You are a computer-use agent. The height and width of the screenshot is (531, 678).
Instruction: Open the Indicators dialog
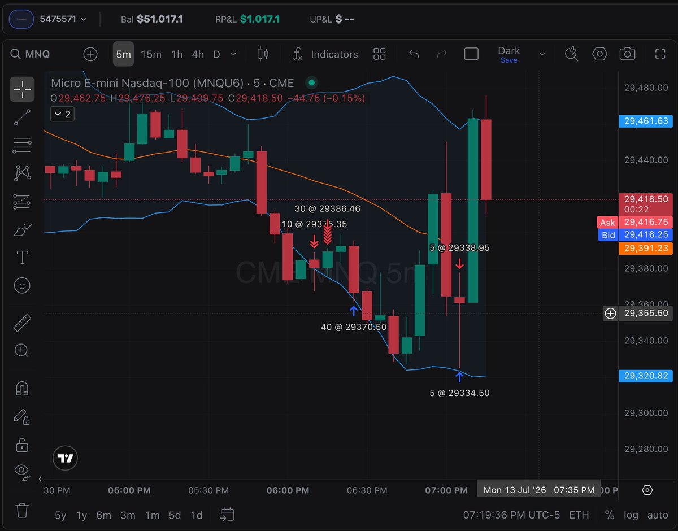pos(325,54)
